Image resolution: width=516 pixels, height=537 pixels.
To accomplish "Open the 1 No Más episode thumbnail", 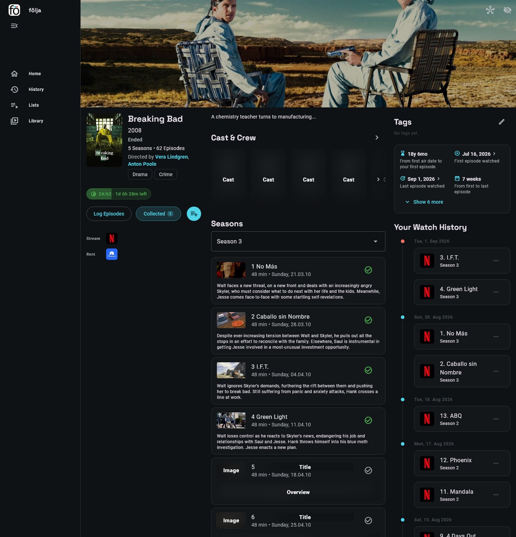I will pos(231,270).
